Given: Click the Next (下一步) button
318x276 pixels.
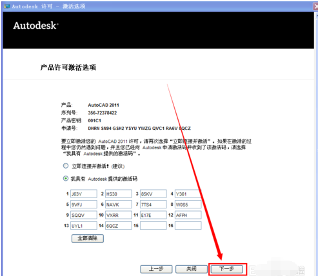Looking at the screenshot, I should [226, 269].
